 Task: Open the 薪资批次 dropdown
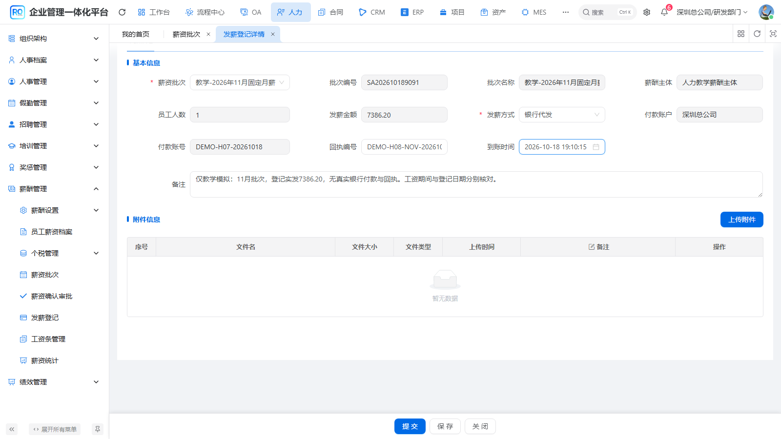(x=240, y=82)
